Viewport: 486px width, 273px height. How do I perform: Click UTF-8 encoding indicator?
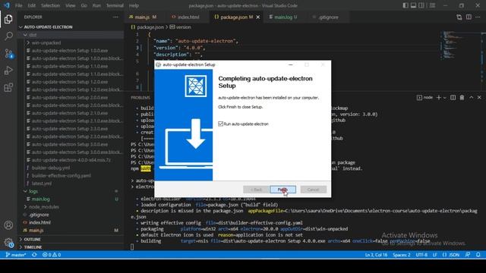(421, 255)
